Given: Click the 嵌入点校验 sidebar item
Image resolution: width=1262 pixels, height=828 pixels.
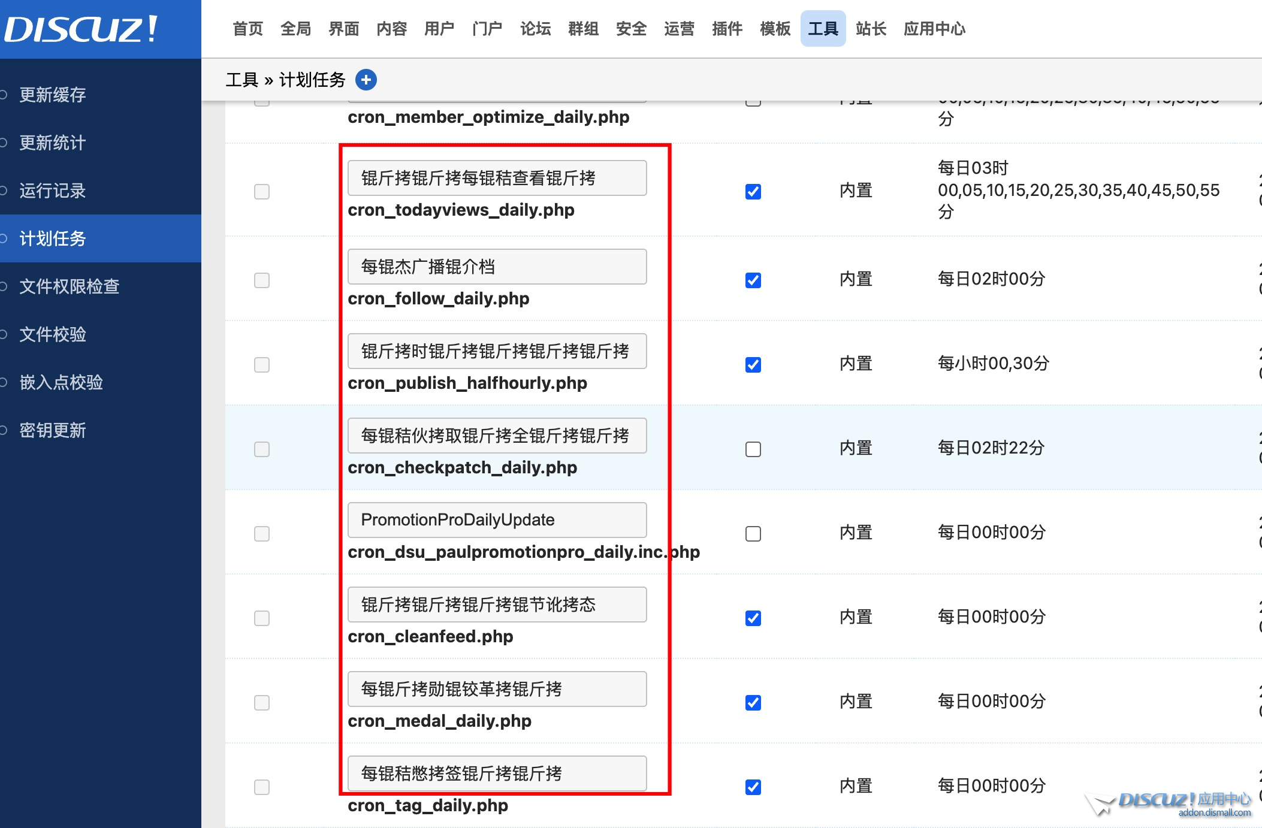Looking at the screenshot, I should coord(61,382).
